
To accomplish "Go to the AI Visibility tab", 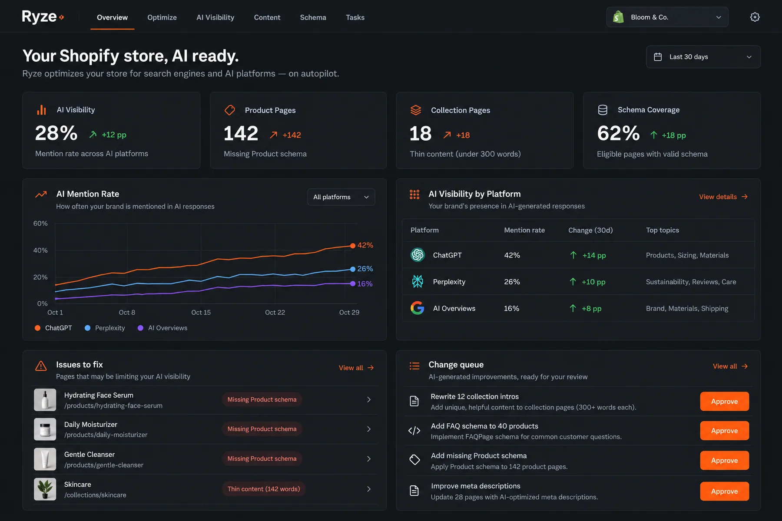I will [215, 17].
